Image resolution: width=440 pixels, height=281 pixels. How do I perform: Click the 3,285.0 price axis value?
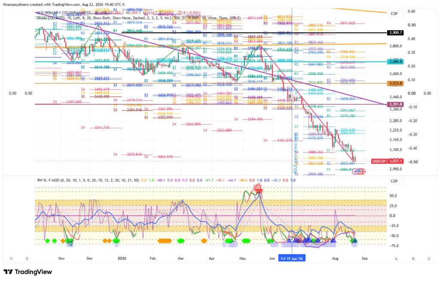[x=396, y=121]
